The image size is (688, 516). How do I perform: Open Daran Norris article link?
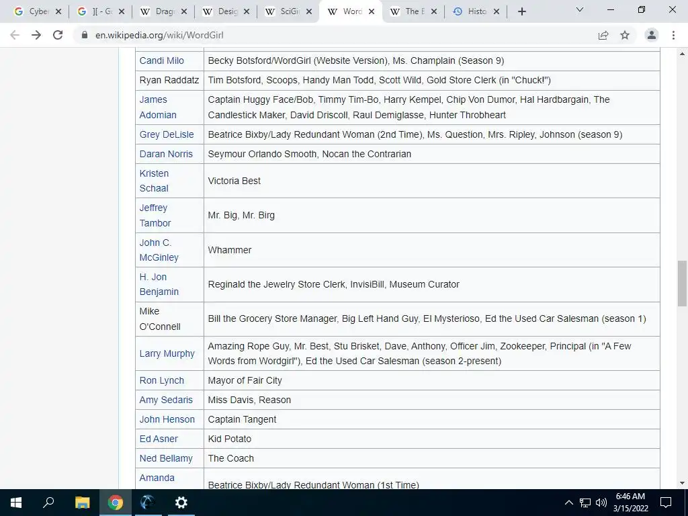(166, 154)
